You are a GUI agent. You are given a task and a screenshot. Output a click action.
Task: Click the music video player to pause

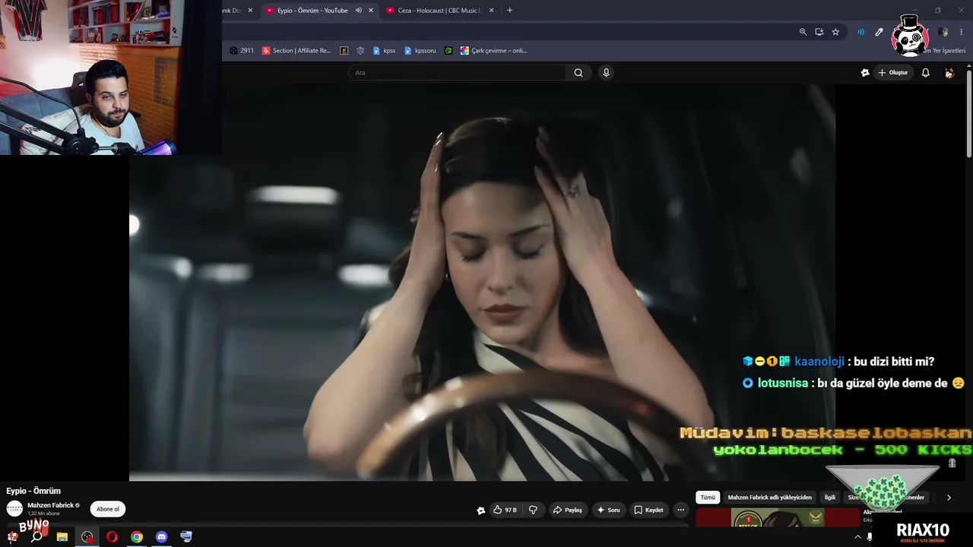coord(482,282)
